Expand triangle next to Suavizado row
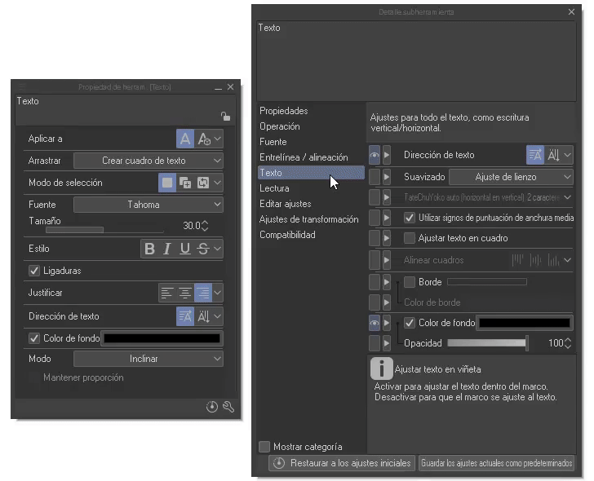The height and width of the screenshot is (481, 594). coord(387,177)
